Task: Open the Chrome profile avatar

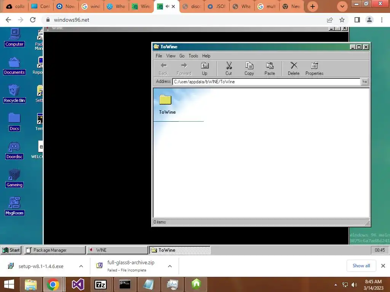Action: 369,20
